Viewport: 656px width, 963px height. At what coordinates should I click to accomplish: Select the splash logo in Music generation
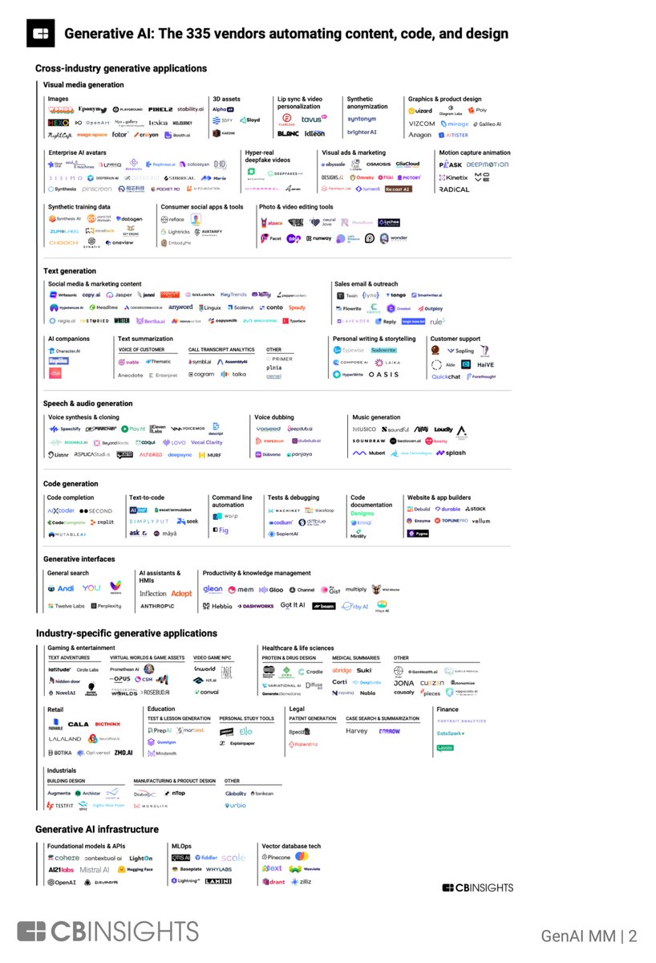click(451, 453)
